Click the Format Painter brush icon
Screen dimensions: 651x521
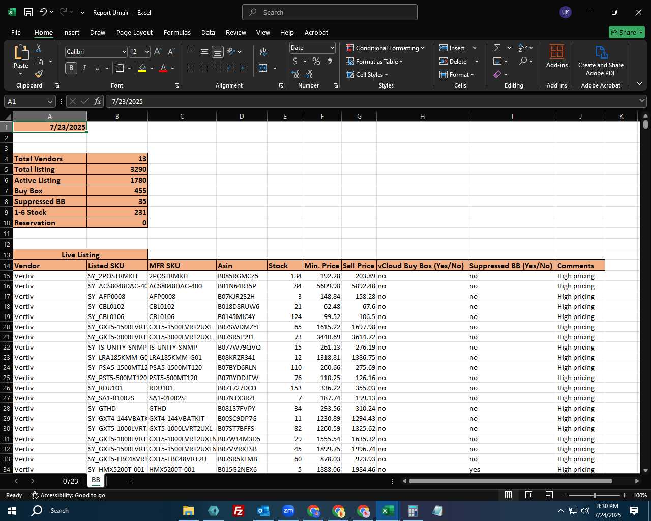click(x=39, y=74)
